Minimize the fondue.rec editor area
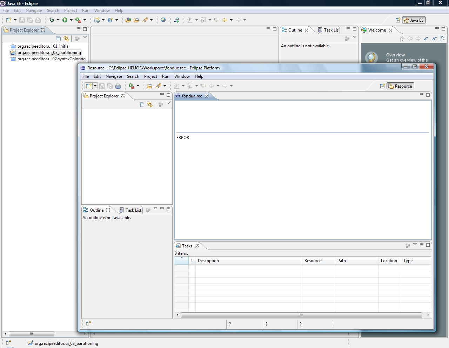 pyautogui.click(x=422, y=94)
